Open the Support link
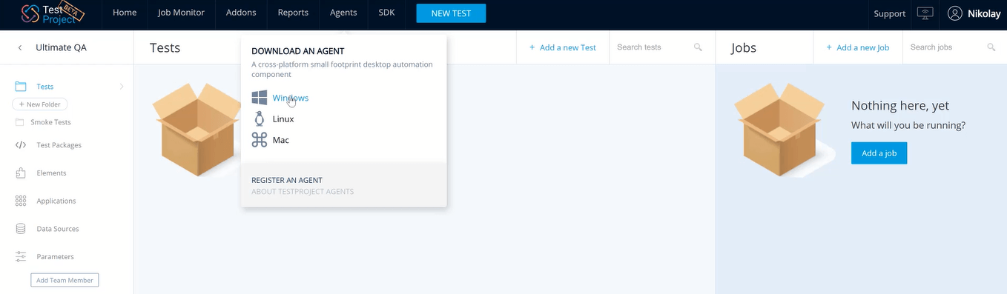 tap(889, 13)
